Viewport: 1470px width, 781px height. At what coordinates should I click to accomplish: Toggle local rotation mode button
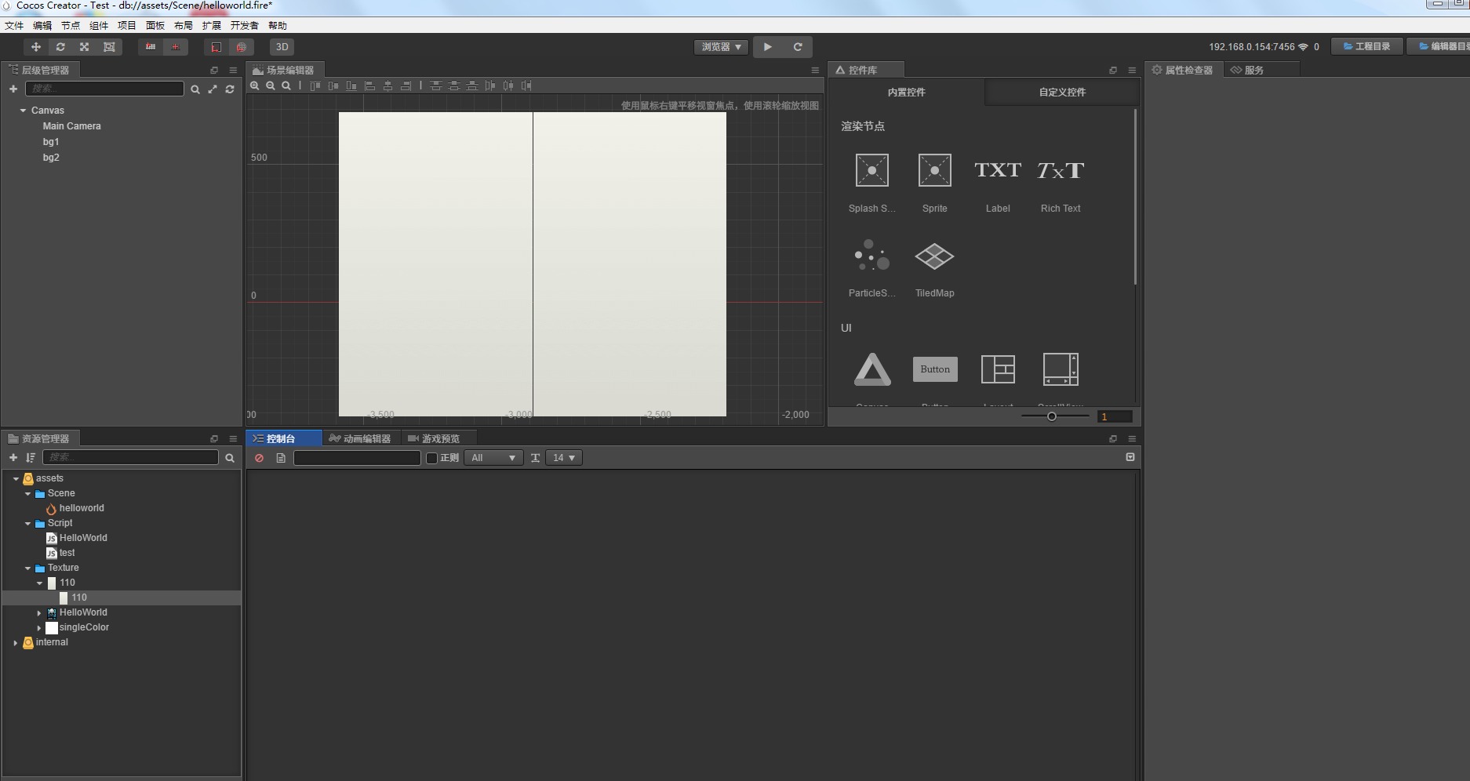[216, 47]
